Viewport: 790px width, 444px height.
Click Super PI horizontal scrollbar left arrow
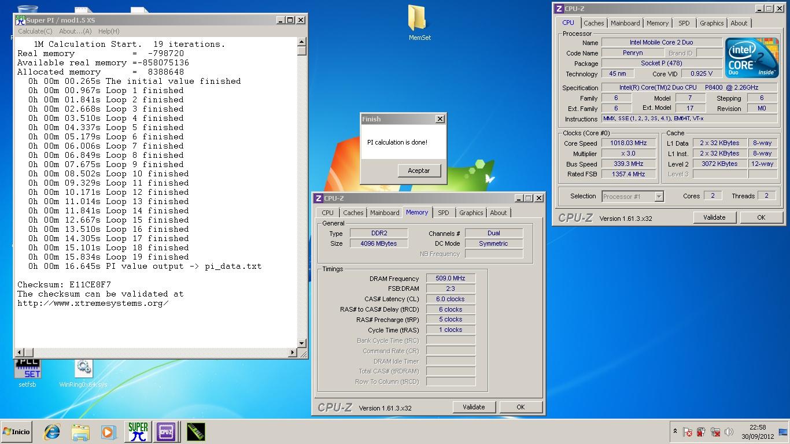point(20,352)
